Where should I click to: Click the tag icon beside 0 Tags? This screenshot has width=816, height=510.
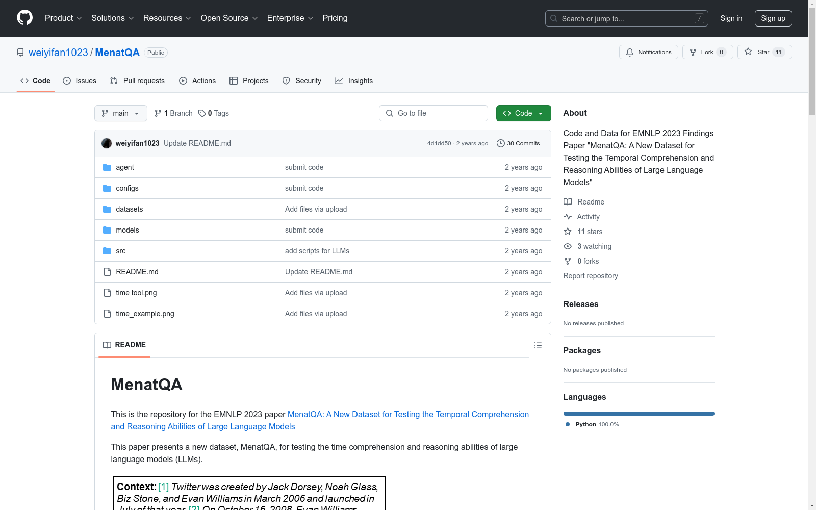[202, 113]
